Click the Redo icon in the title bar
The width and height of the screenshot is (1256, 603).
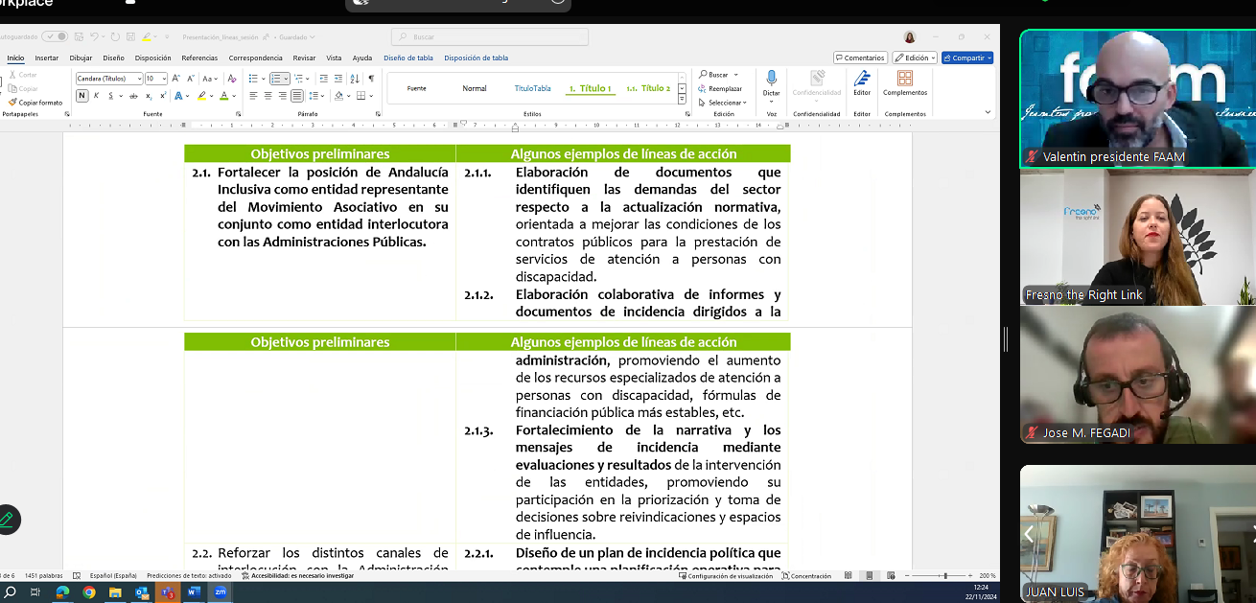[115, 36]
